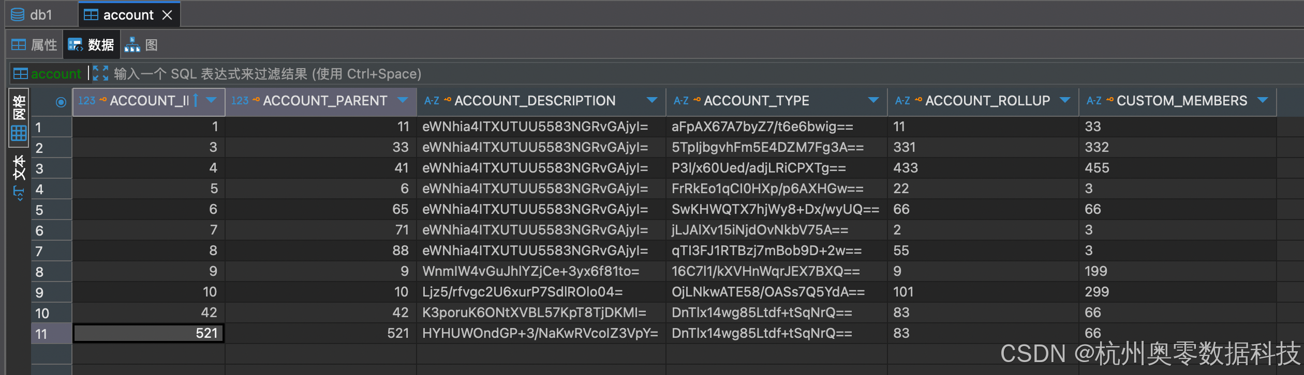
Task: Click the grid view icon in side panel
Action: [x=19, y=133]
